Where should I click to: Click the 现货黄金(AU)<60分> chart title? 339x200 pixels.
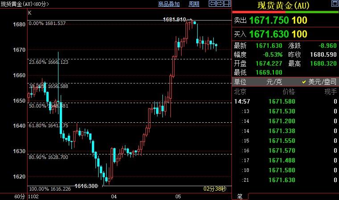25,4
